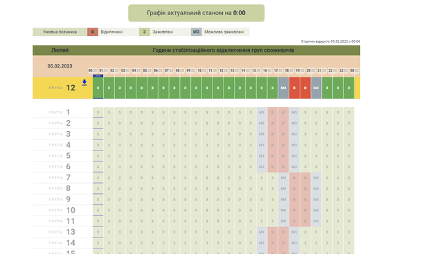Click the 20:00 hour label

pyautogui.click(x=311, y=70)
